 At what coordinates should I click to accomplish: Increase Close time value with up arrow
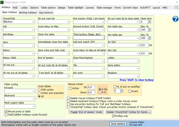click(150, 21)
